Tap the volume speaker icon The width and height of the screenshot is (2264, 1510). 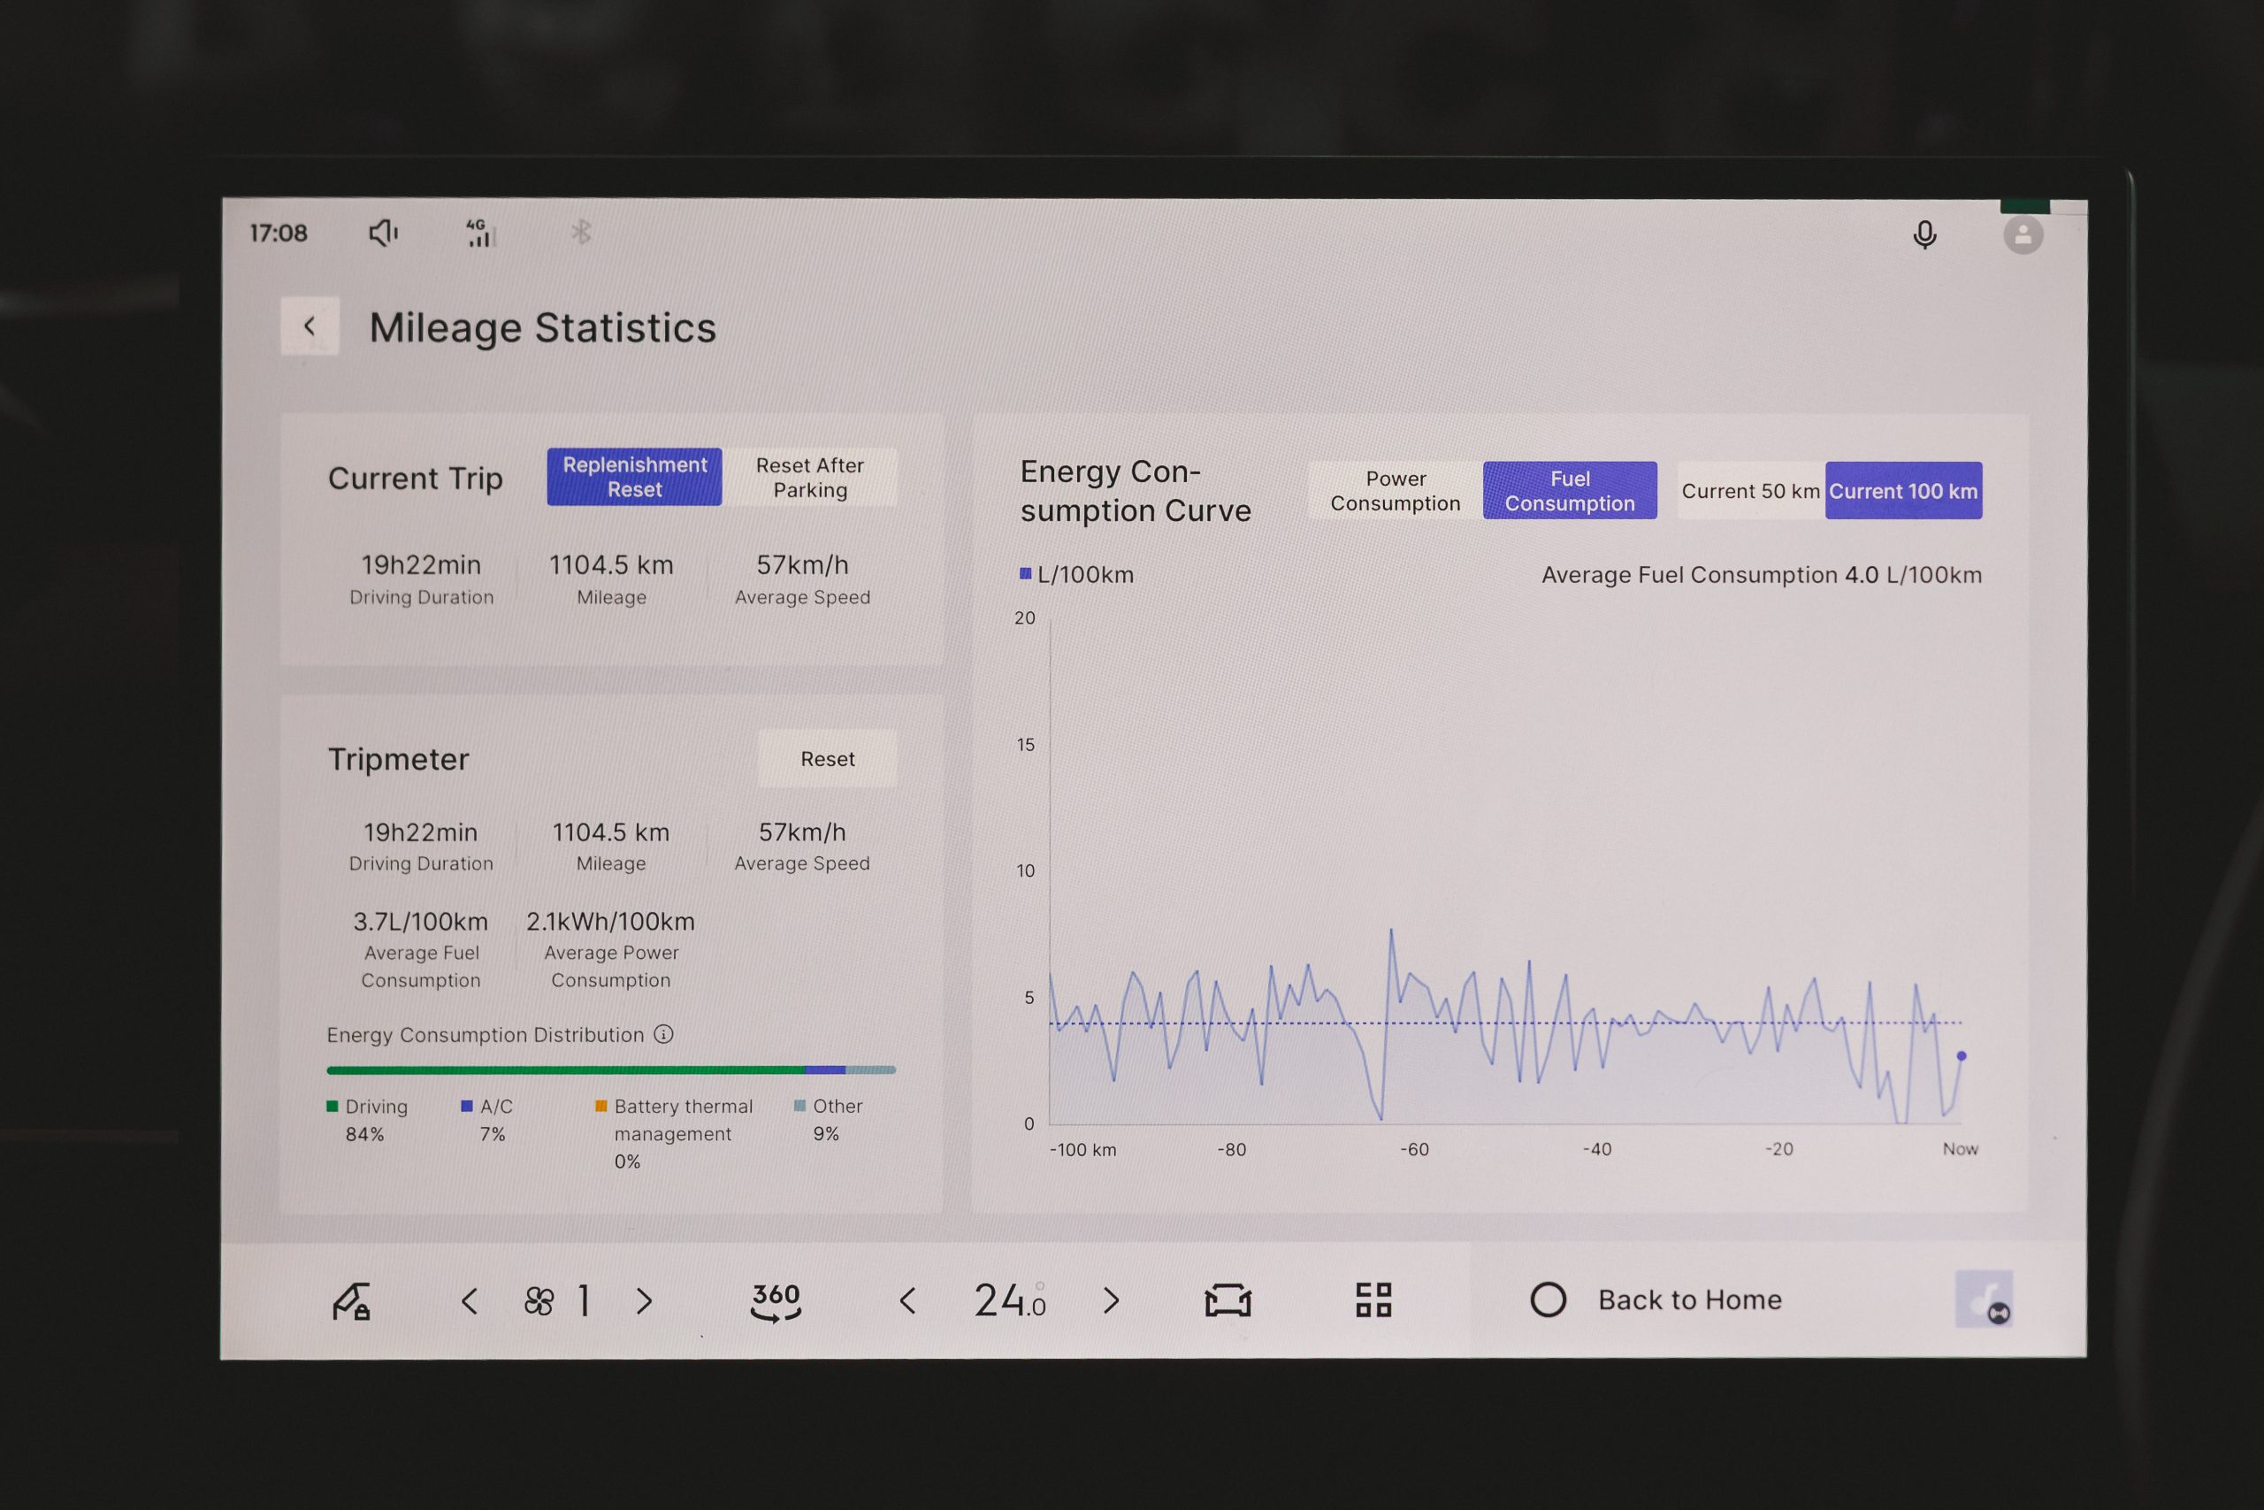coord(383,233)
